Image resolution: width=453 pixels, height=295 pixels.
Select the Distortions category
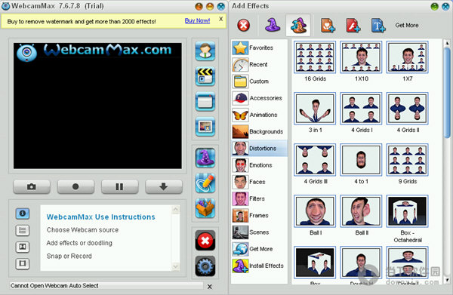(x=260, y=149)
